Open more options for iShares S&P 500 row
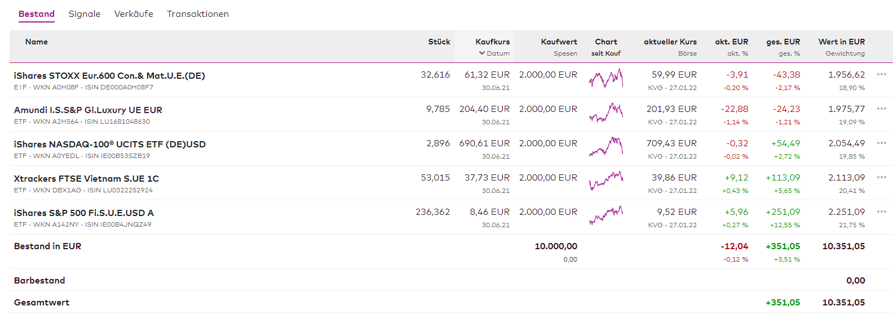The image size is (893, 315). point(881,211)
